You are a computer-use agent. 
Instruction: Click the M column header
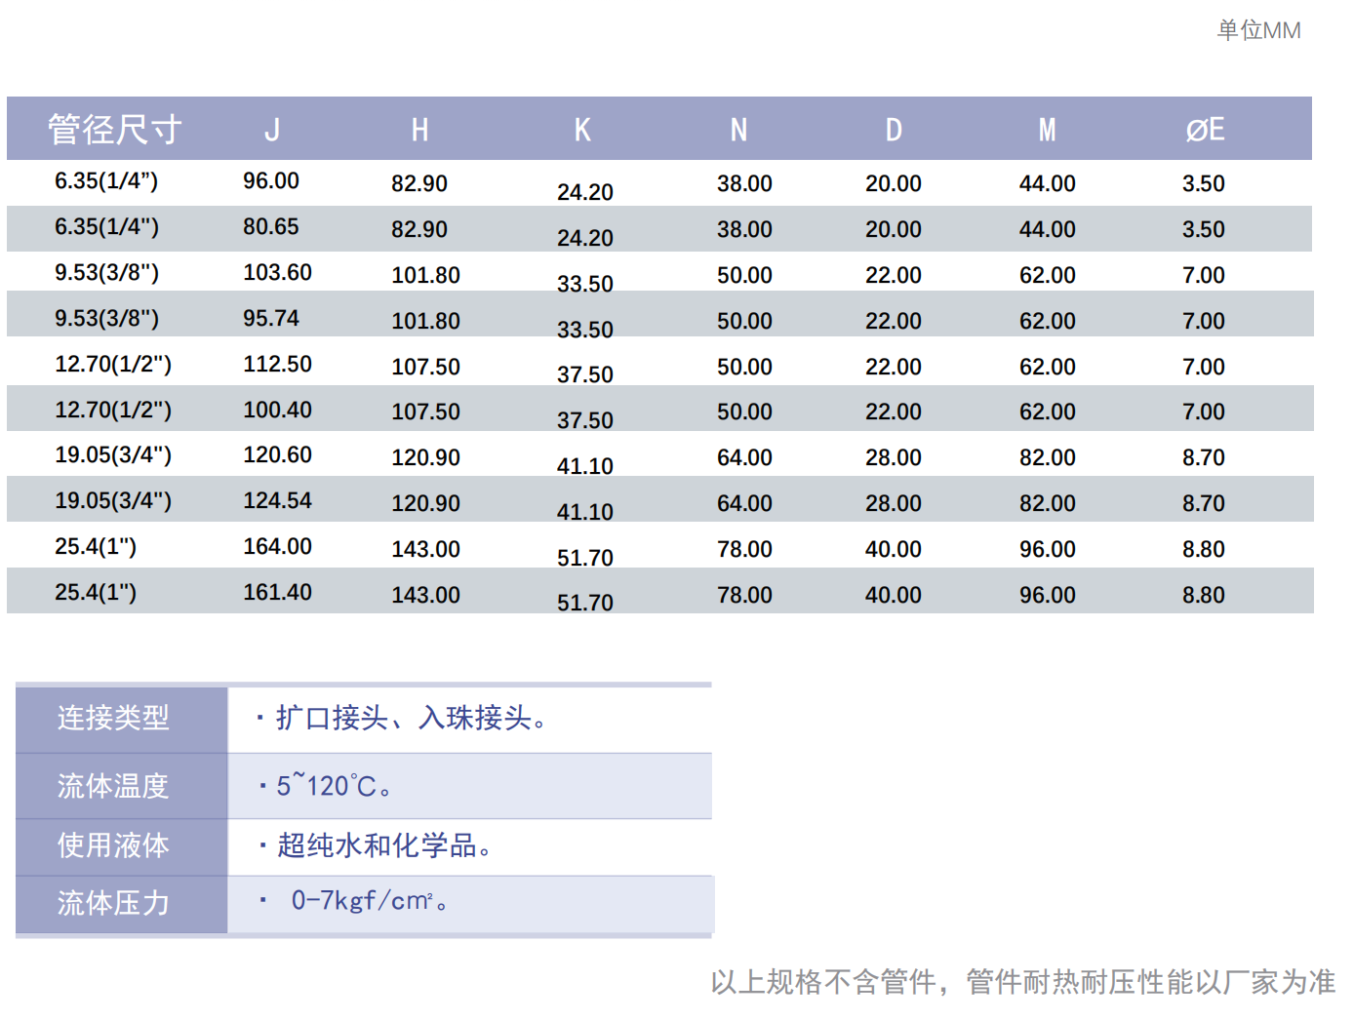pos(1047,129)
